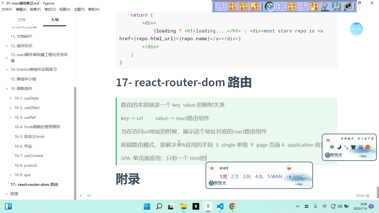Expand 13. react脚手架 outline item
The width and height of the screenshot is (379, 213).
click(7, 58)
